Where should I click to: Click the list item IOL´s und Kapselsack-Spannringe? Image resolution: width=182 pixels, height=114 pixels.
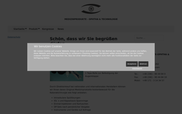[x=71, y=101]
